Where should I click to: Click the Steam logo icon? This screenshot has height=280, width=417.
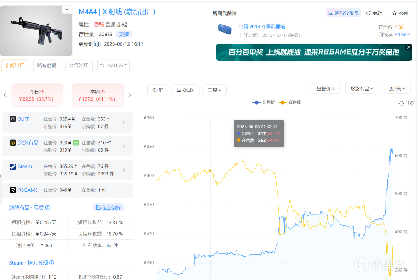coord(13,167)
